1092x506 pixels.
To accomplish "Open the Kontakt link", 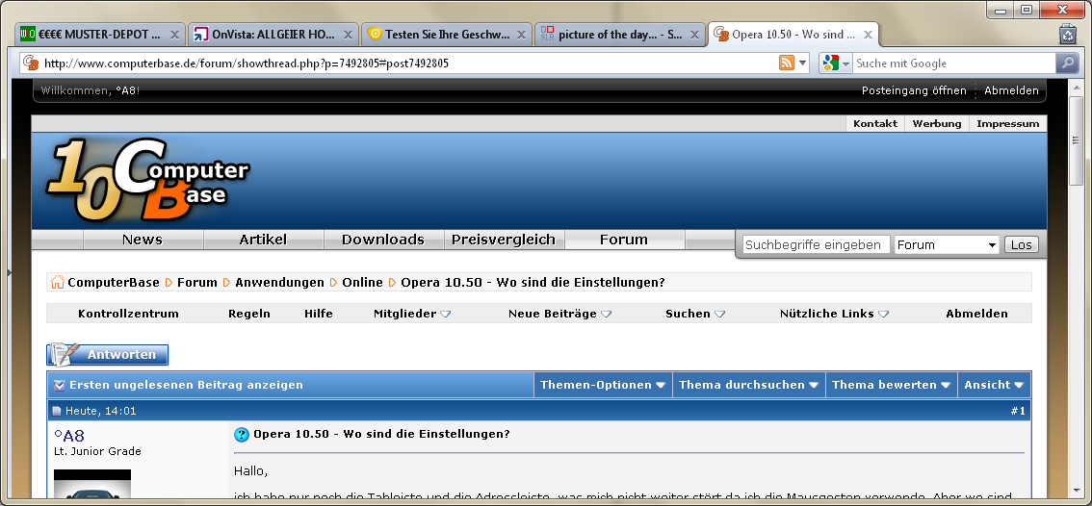I will pyautogui.click(x=875, y=124).
